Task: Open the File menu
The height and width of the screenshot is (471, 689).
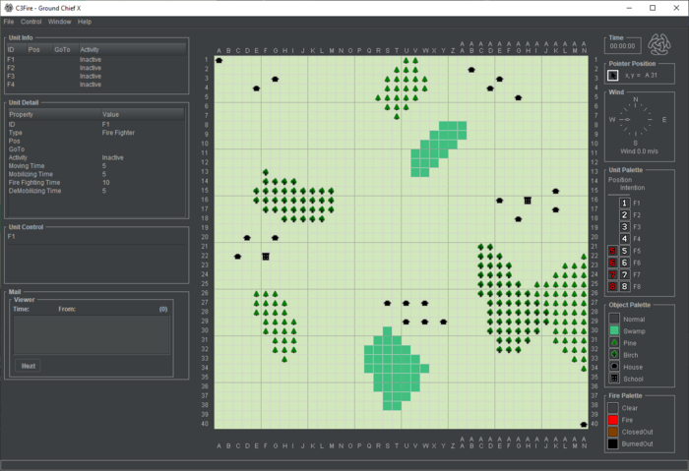Action: tap(9, 21)
